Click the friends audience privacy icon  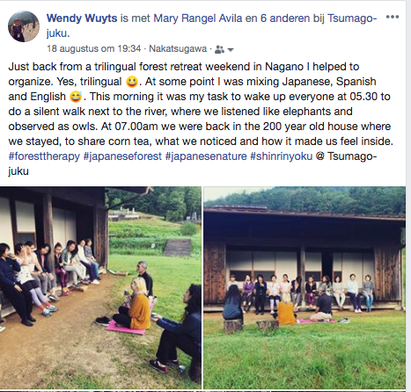point(219,49)
